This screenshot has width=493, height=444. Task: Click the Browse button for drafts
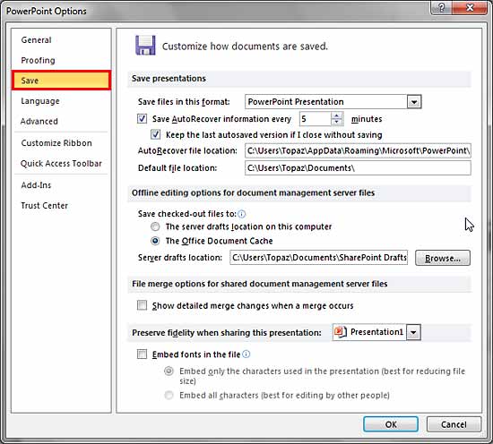[443, 258]
